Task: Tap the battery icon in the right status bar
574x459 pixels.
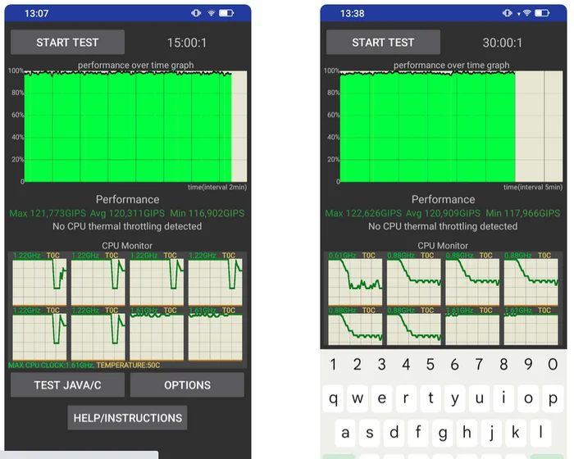Action: click(542, 13)
